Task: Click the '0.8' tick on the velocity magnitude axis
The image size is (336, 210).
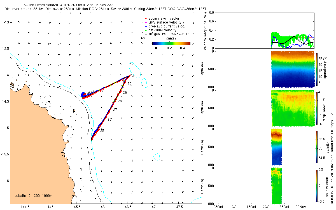Action: click(211, 13)
